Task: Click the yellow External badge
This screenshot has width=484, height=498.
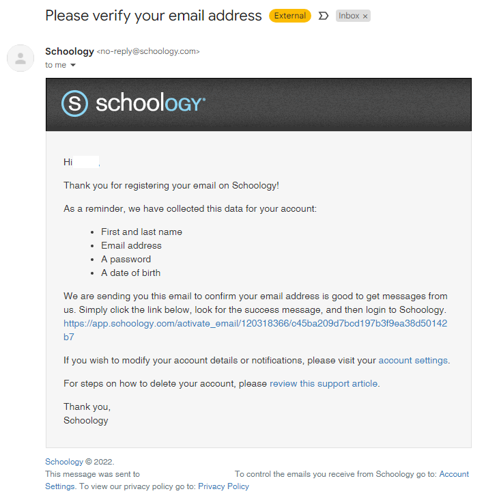Action: (x=289, y=16)
